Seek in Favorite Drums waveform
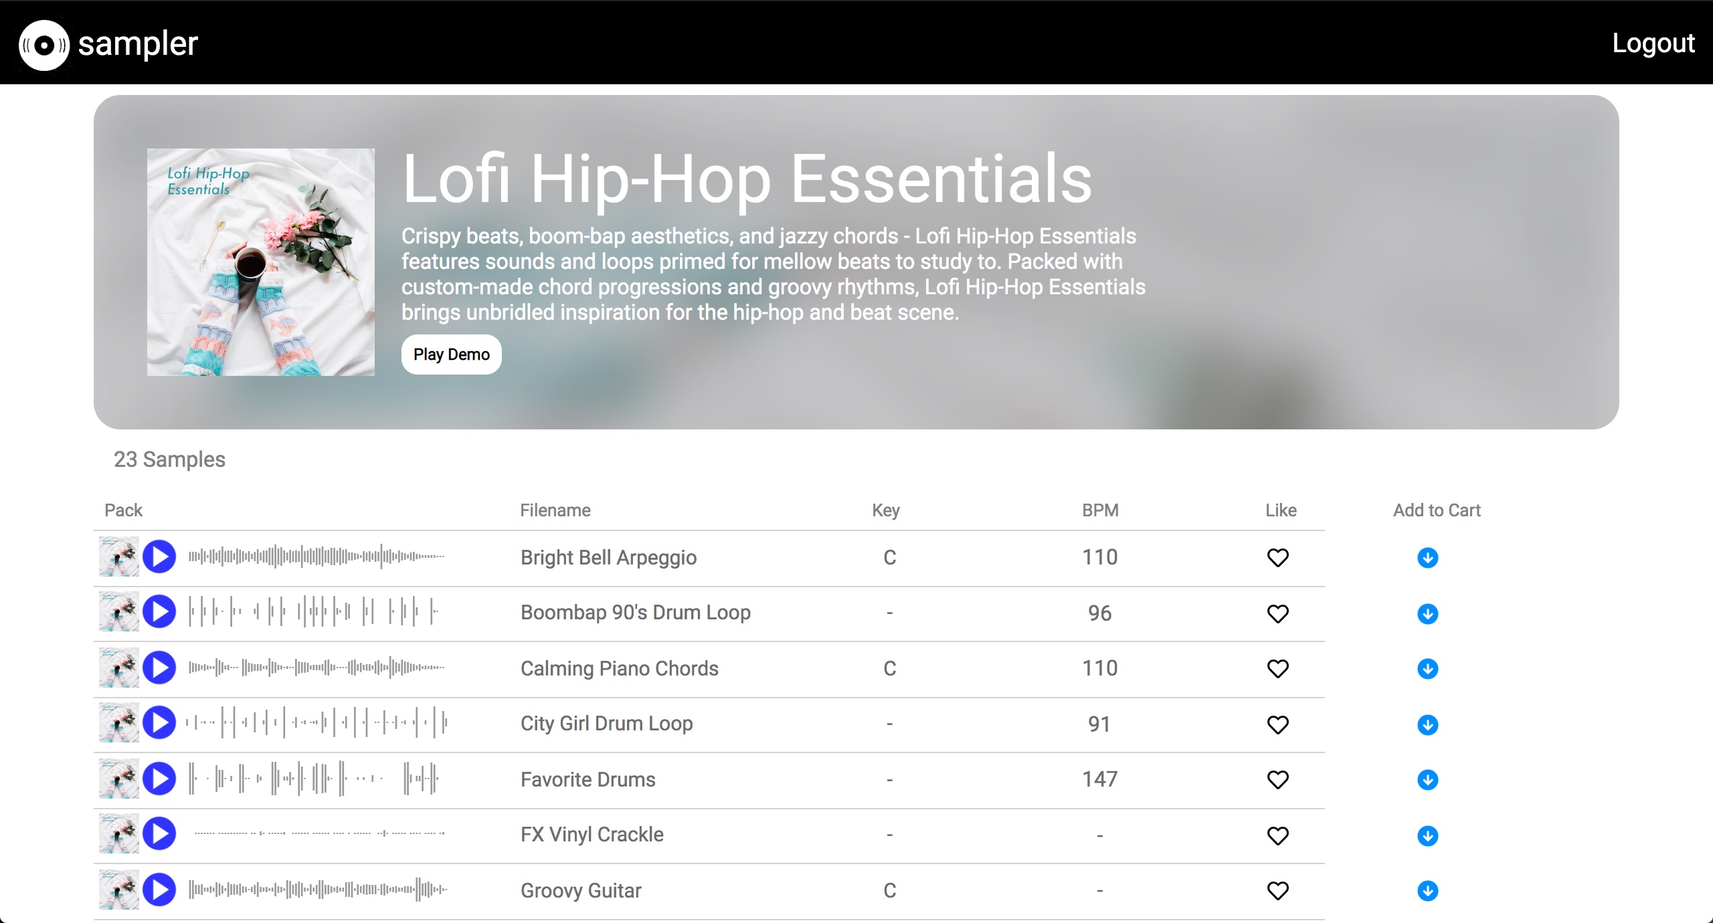The width and height of the screenshot is (1713, 923). point(314,779)
